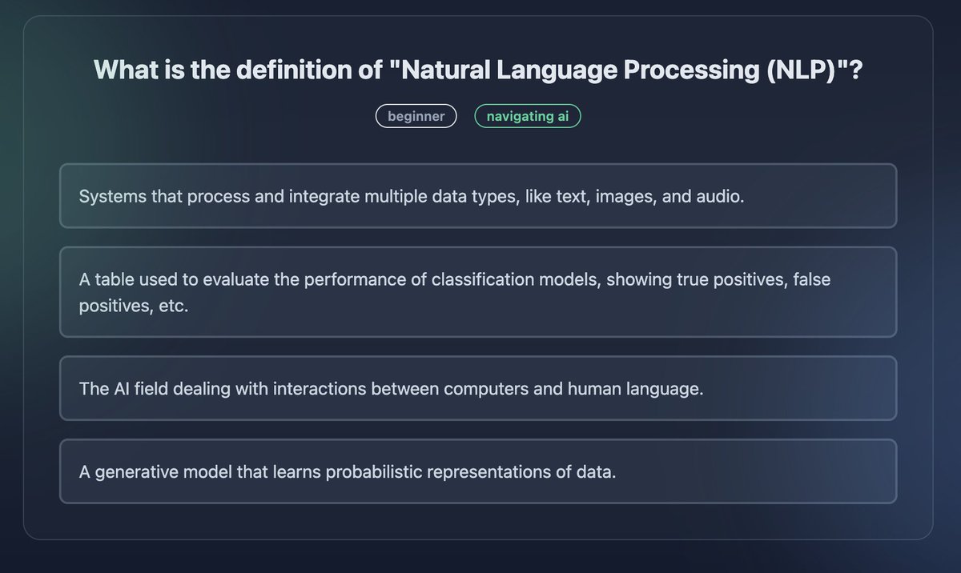The width and height of the screenshot is (961, 573).
Task: Click the beginner difficulty tag
Action: tap(416, 116)
